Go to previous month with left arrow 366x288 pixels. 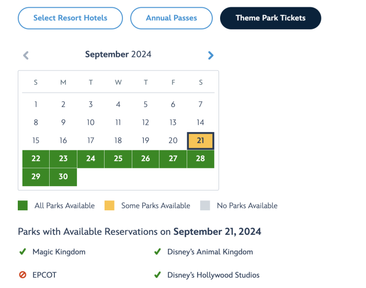26,55
